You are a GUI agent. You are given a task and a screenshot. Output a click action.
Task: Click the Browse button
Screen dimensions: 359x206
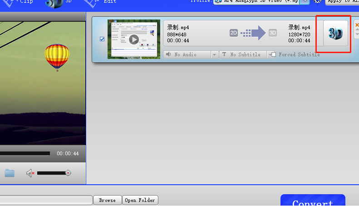coord(108,200)
